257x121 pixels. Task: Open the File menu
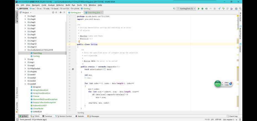coord(17,5)
